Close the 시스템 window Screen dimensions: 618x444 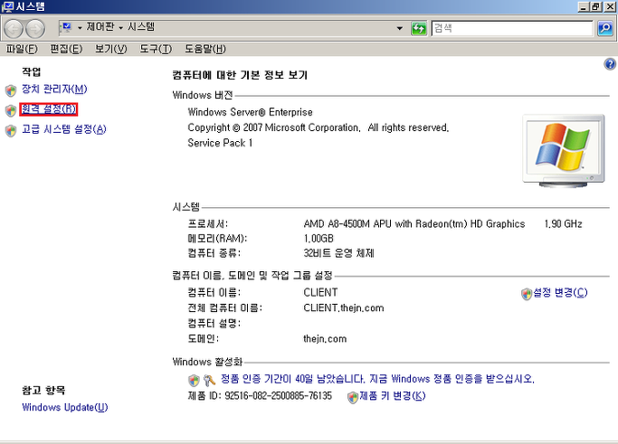610,6
